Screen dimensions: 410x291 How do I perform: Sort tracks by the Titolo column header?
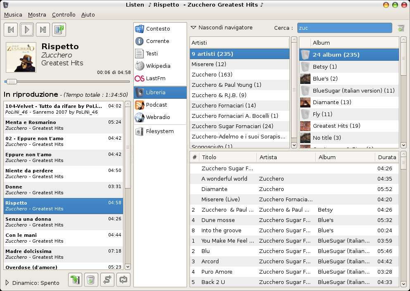(228, 157)
